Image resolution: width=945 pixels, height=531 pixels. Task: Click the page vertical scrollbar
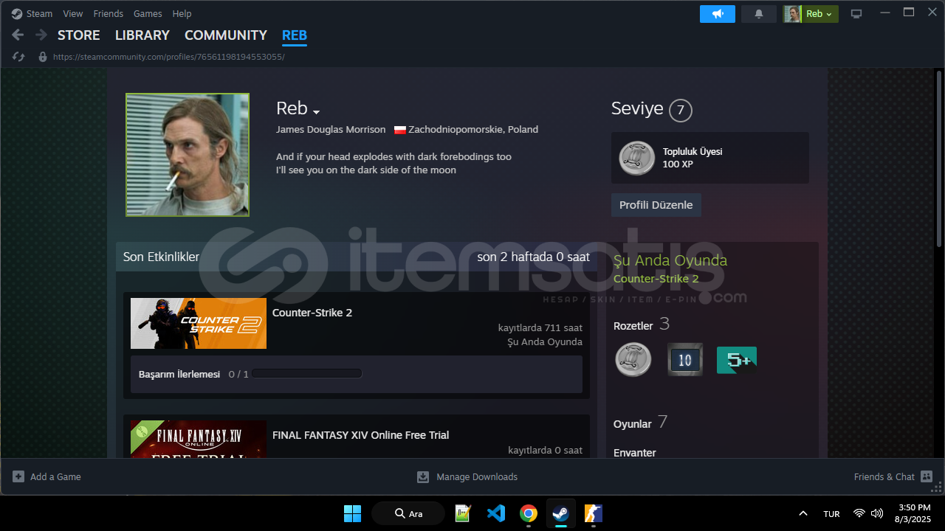(x=939, y=159)
